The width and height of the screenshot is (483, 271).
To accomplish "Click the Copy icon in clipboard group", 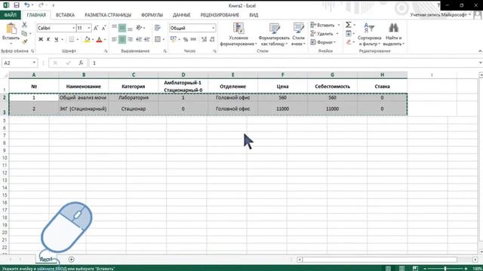I will 25,33.
